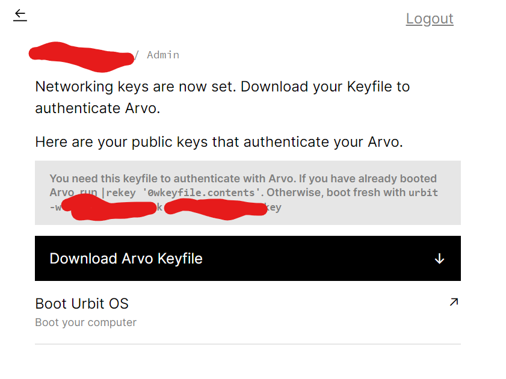The image size is (506, 379).
Task: Click the redacted ship name breadcrumb
Action: pyautogui.click(x=81, y=57)
